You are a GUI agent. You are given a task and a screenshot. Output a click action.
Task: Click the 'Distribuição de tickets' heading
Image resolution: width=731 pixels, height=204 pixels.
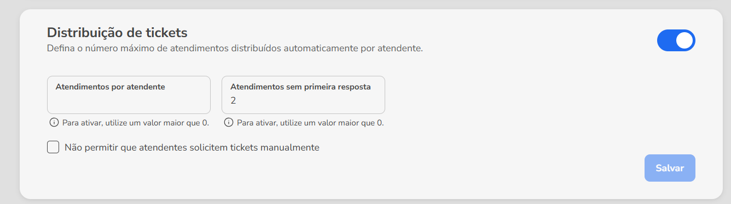(x=117, y=33)
